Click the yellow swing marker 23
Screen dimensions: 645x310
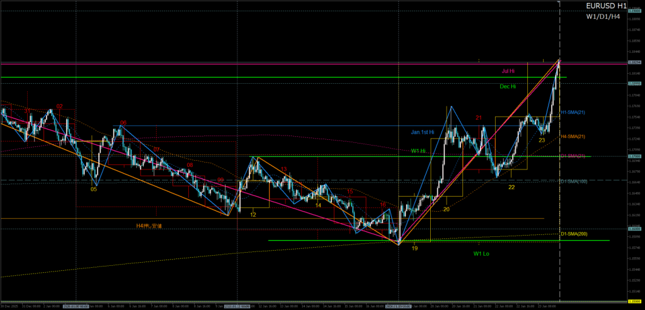point(542,141)
